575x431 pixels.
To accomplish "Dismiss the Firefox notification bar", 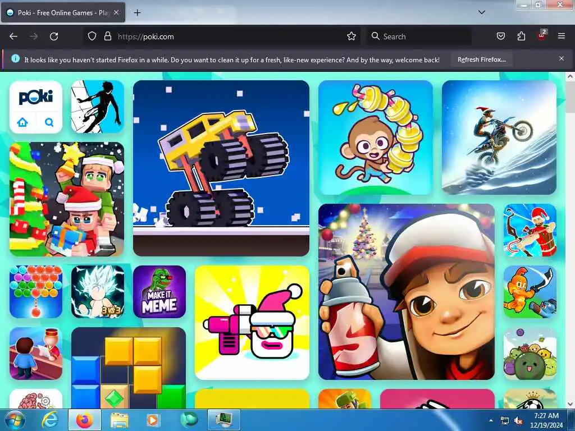I will point(562,58).
